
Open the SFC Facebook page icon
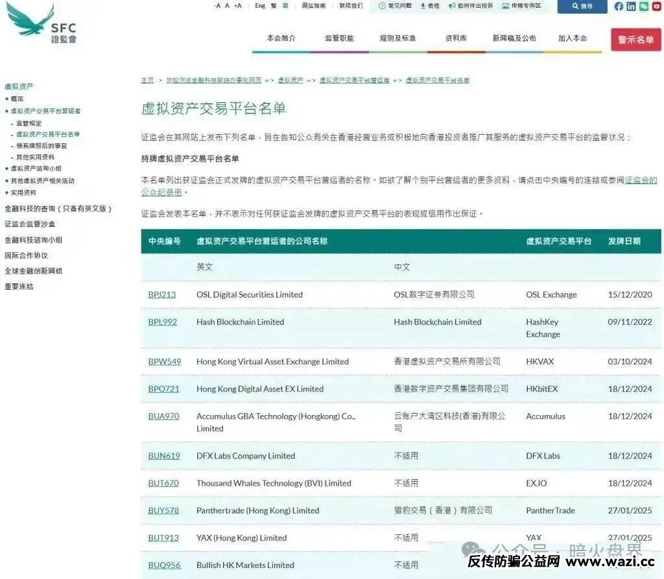click(619, 6)
